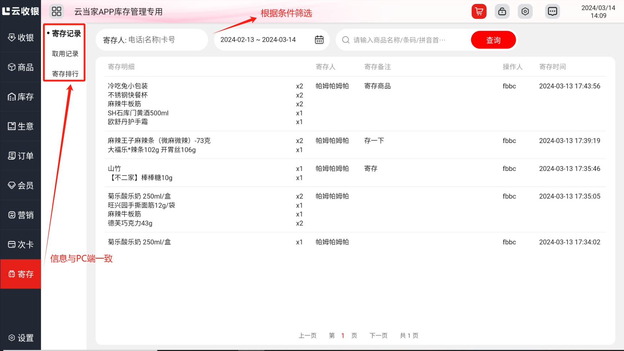Click the four-square grid menu icon
Image resolution: width=624 pixels, height=351 pixels.
(56, 11)
